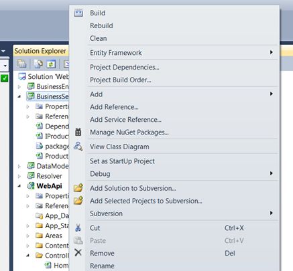Choose Rename from the context menu

pos(102,266)
